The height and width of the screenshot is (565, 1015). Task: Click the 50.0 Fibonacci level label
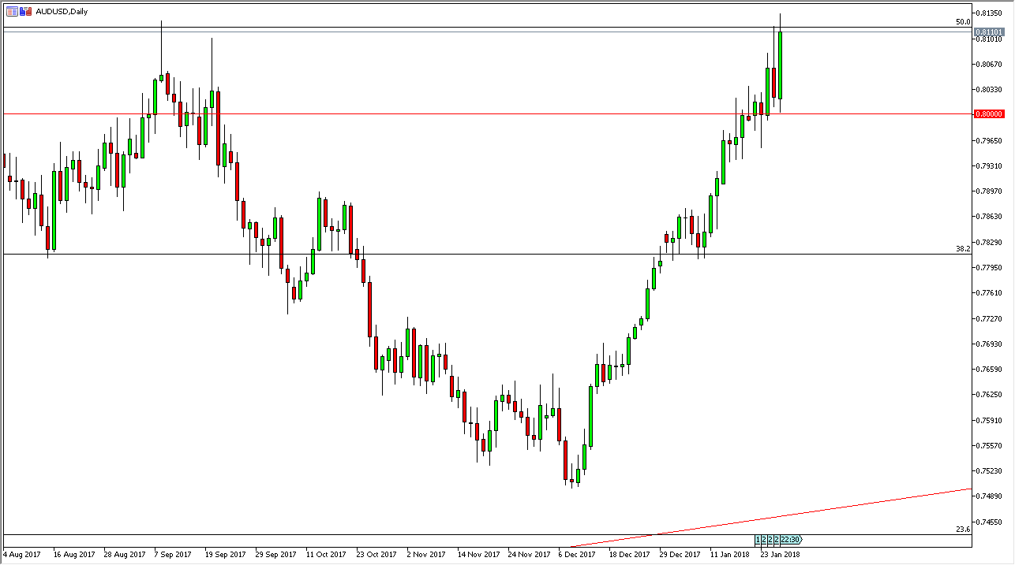(962, 23)
